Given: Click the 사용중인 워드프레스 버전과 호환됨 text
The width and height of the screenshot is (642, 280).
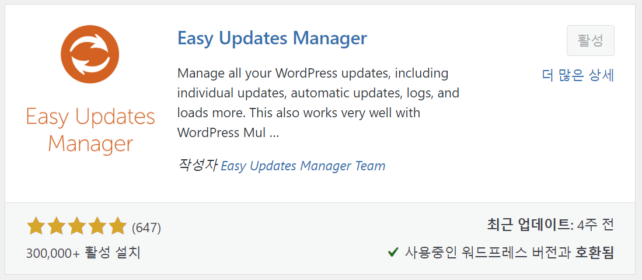Looking at the screenshot, I should [x=510, y=253].
